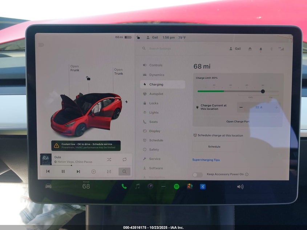Click the volume speaker icon
The width and height of the screenshot is (307, 230).
(240, 187)
